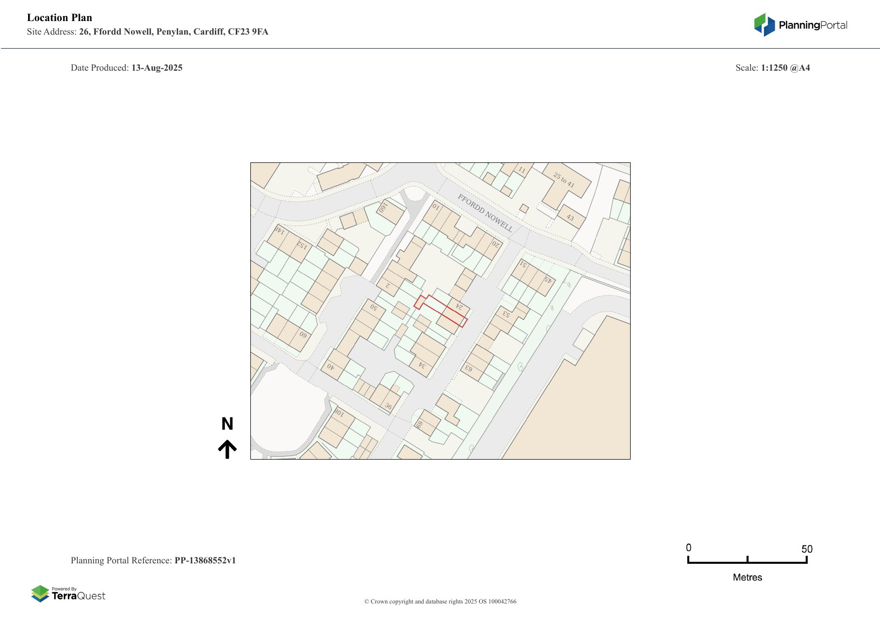Click the letter N compass marker
The width and height of the screenshot is (880, 622).
pyautogui.click(x=227, y=424)
